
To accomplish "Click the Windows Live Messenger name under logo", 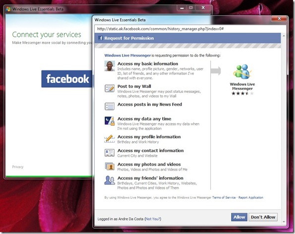I will coord(242,86).
